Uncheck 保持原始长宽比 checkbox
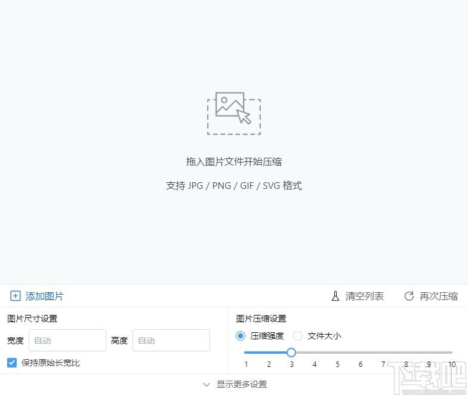Viewport: 468px width, 395px height. [x=12, y=363]
